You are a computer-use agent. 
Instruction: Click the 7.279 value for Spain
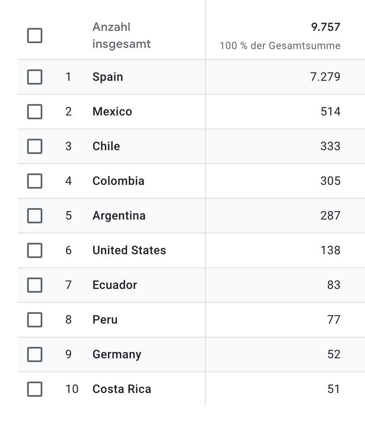coord(325,77)
